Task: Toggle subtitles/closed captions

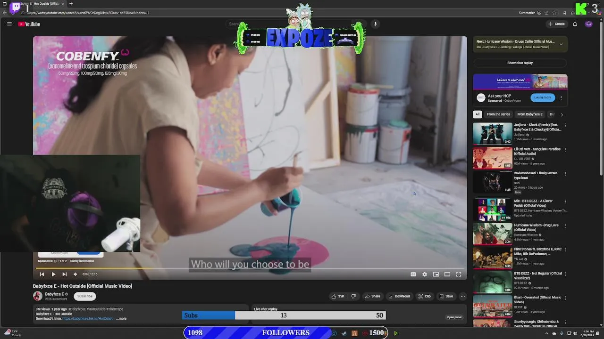Action: point(413,274)
